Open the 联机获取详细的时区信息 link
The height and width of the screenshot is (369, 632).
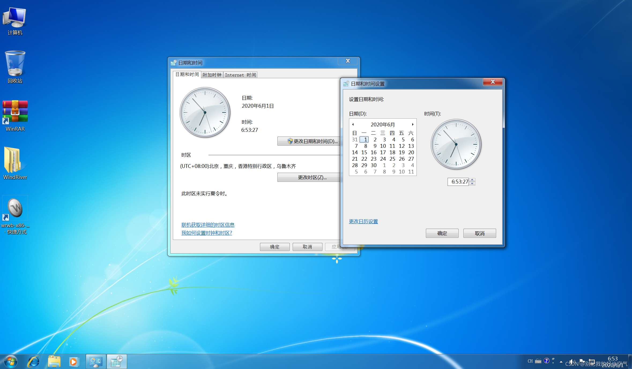(x=208, y=225)
